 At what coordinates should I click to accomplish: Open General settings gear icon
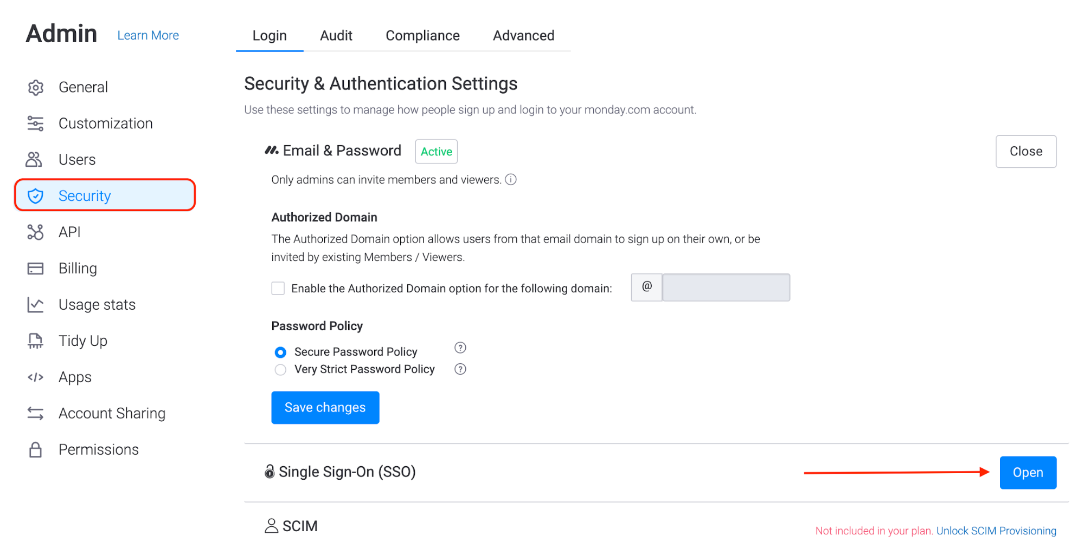pos(36,87)
